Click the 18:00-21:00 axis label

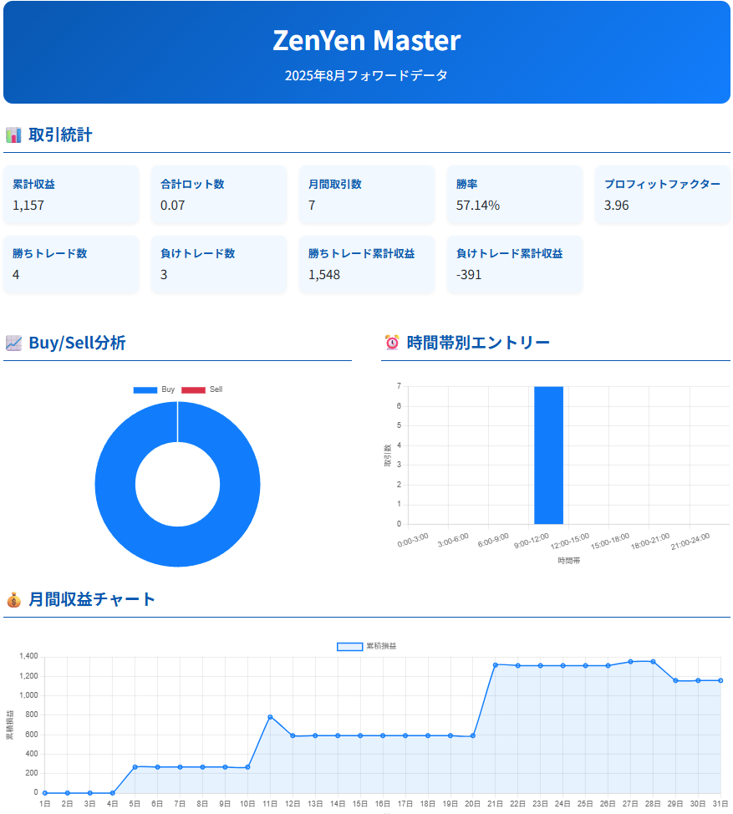tap(650, 542)
